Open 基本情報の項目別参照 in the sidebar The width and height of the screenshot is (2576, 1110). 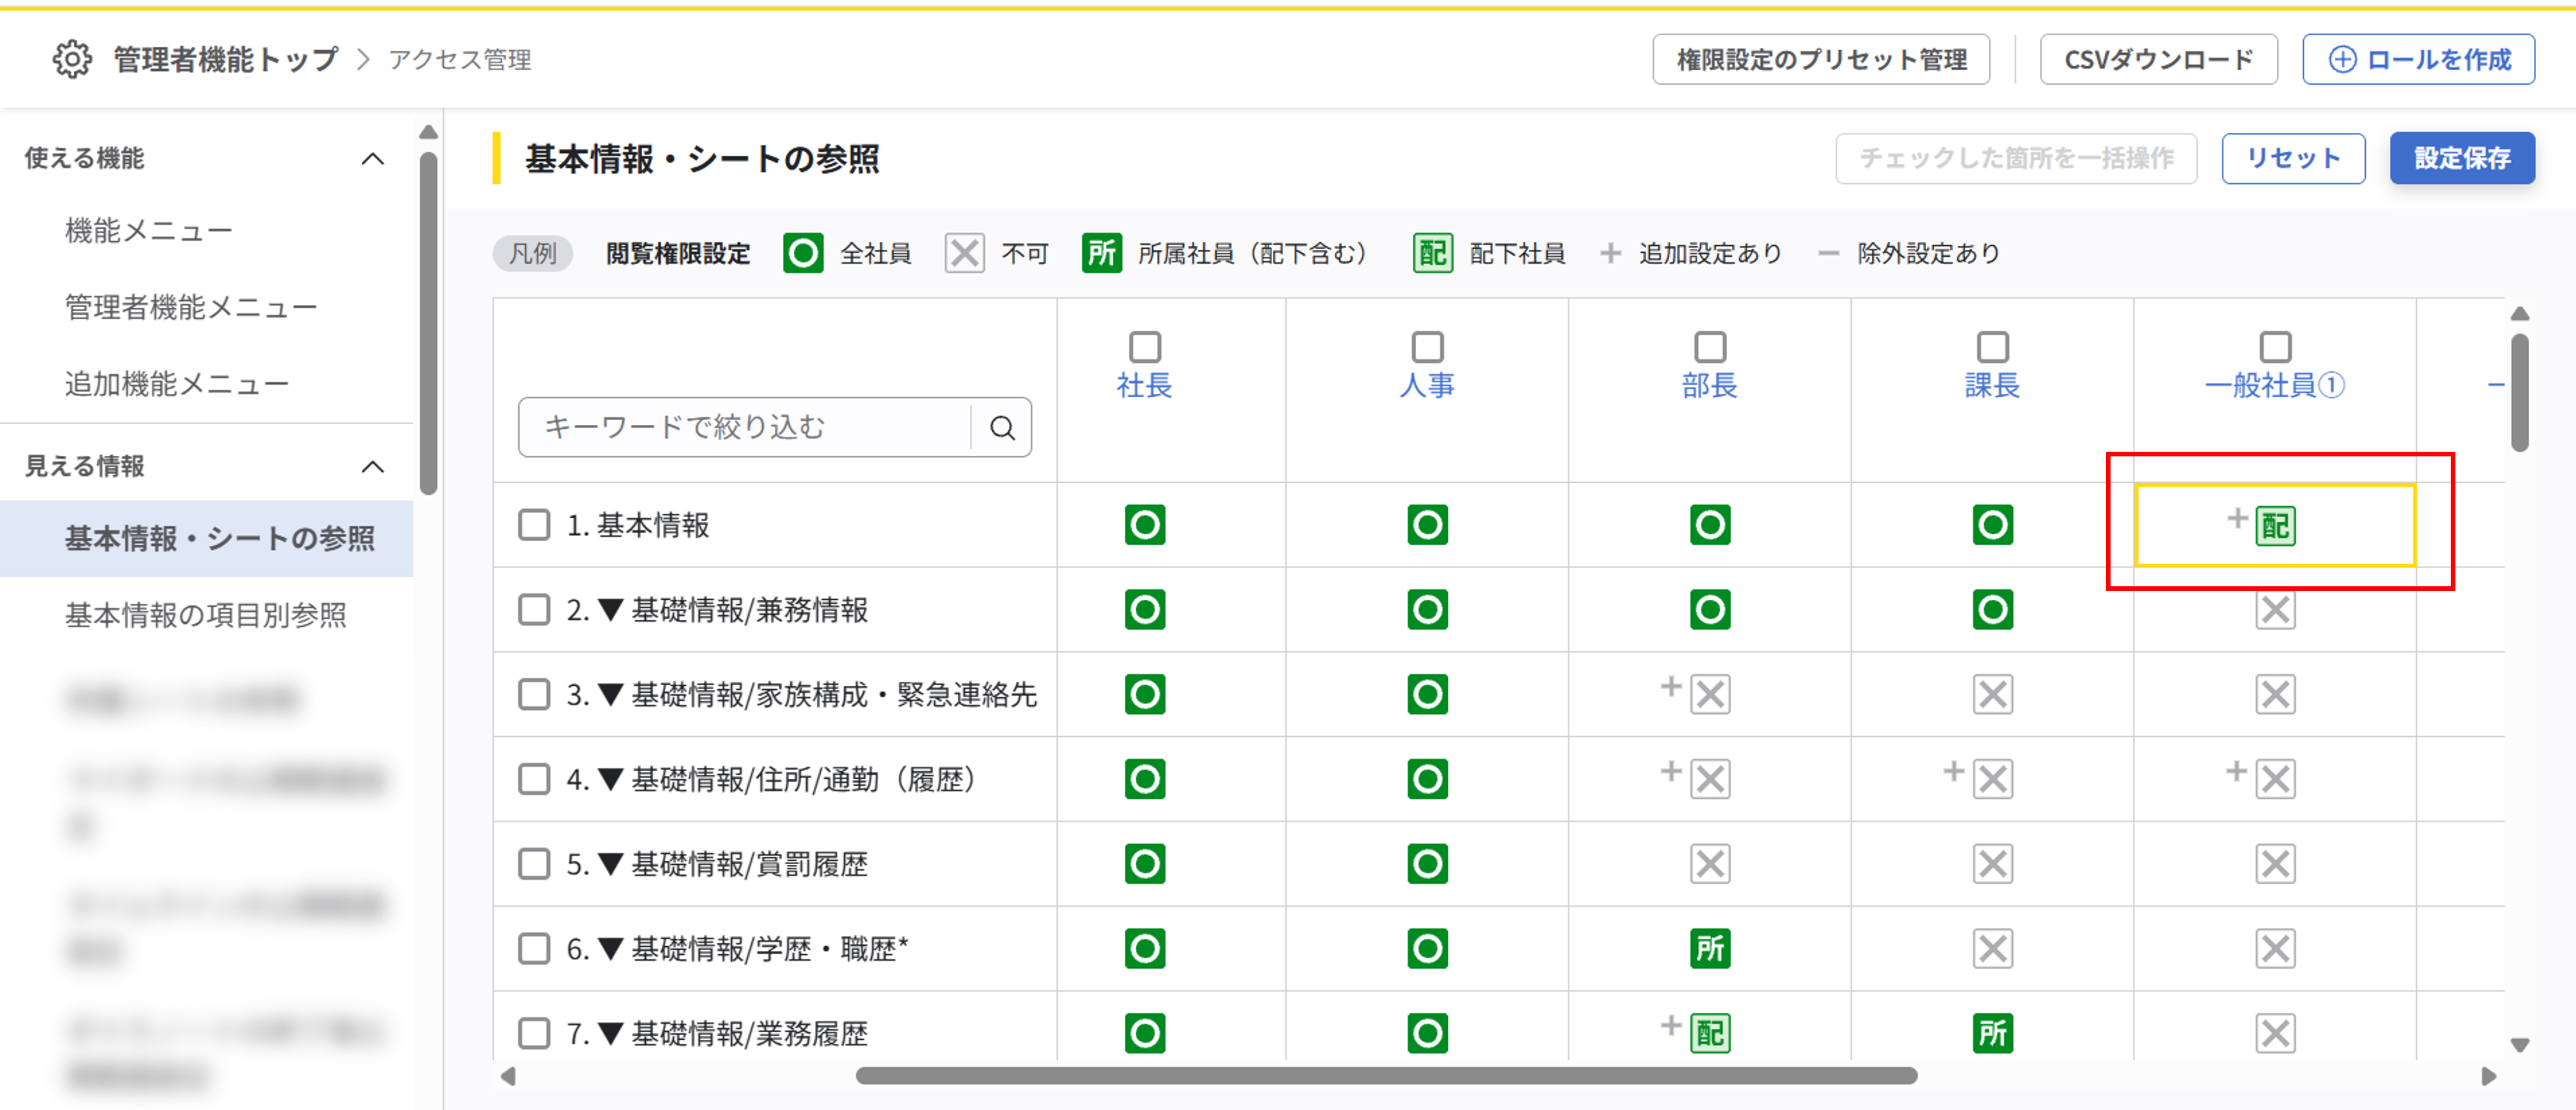coord(206,616)
